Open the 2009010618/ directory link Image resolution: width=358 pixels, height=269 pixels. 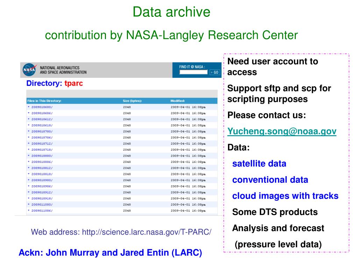42,125
